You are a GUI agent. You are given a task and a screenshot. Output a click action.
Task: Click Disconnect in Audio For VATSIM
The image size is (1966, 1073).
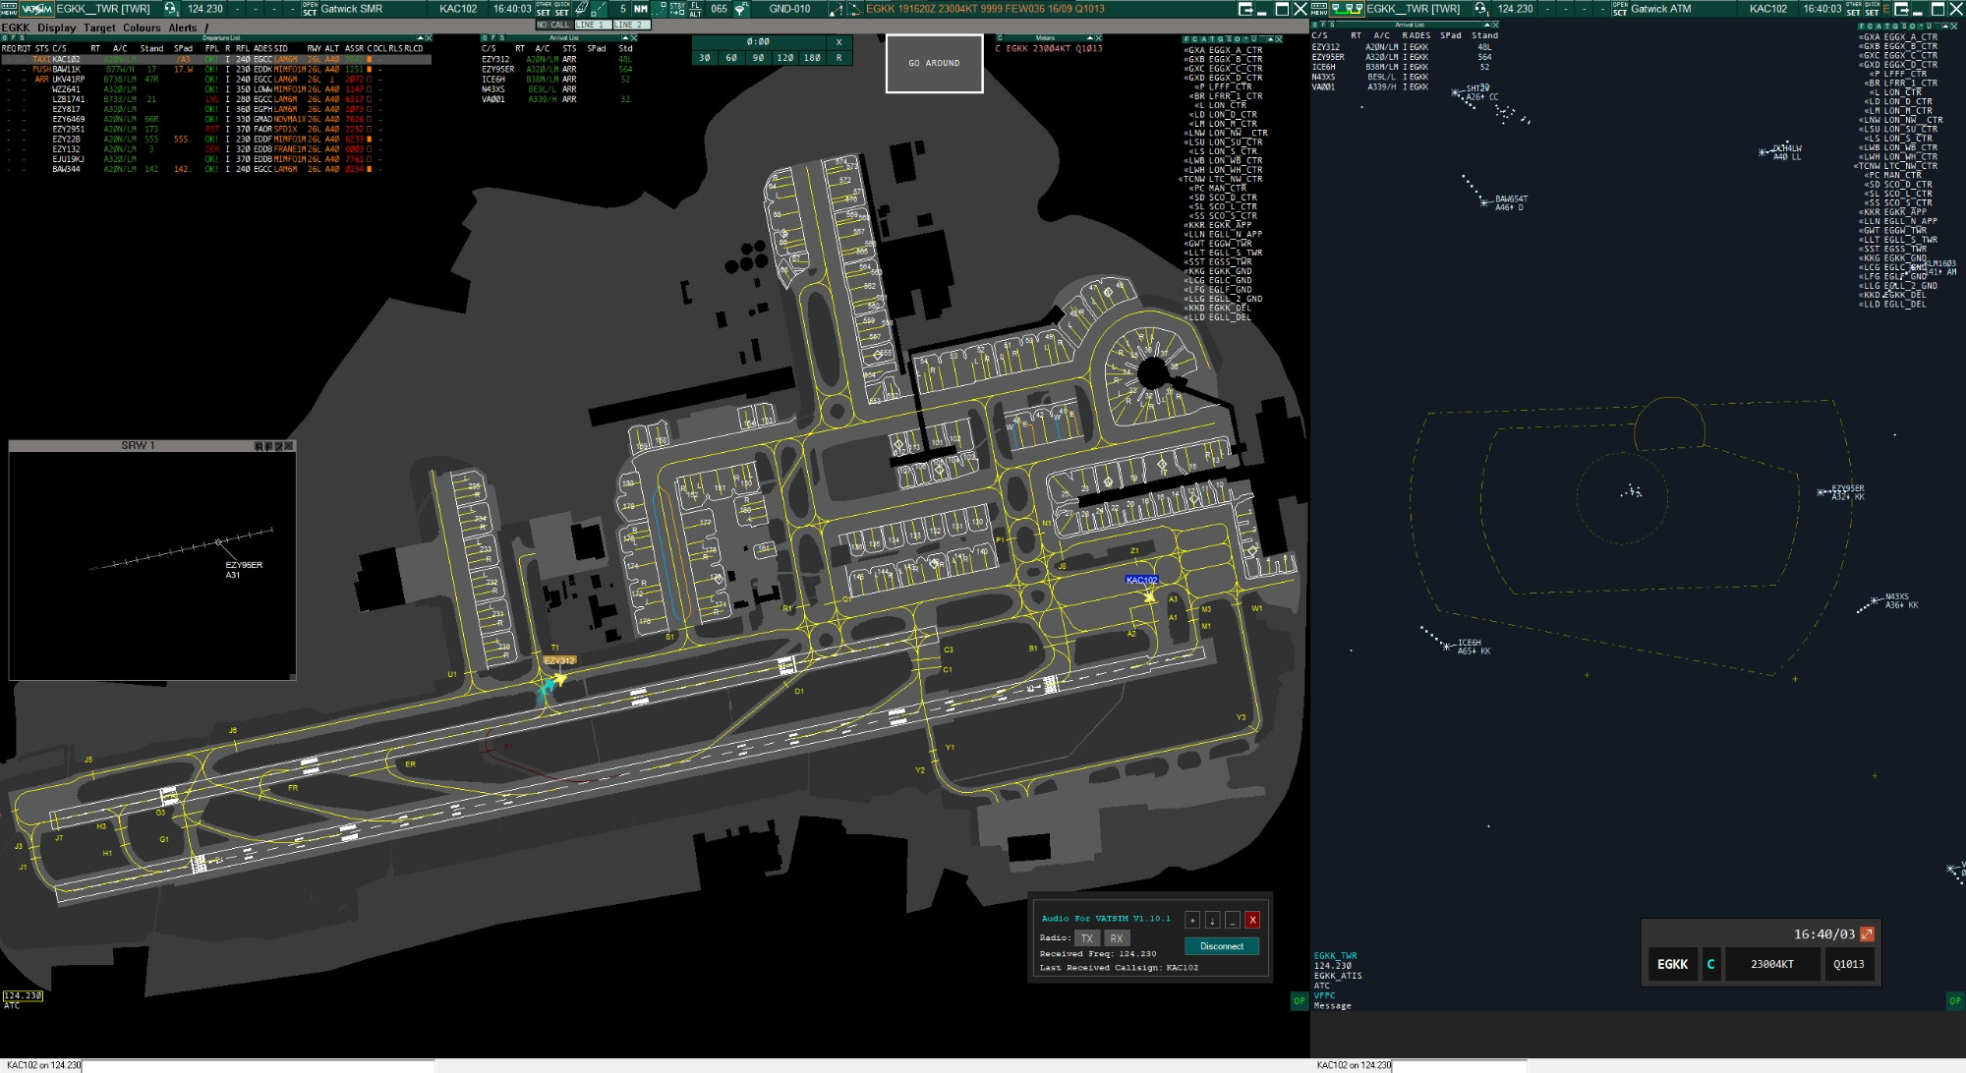pos(1222,946)
